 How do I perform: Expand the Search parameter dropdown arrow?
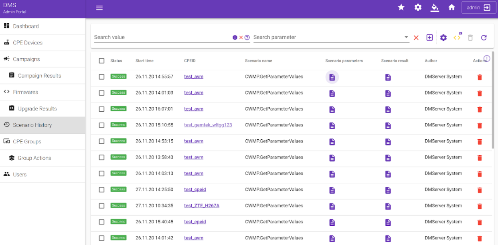click(x=406, y=37)
